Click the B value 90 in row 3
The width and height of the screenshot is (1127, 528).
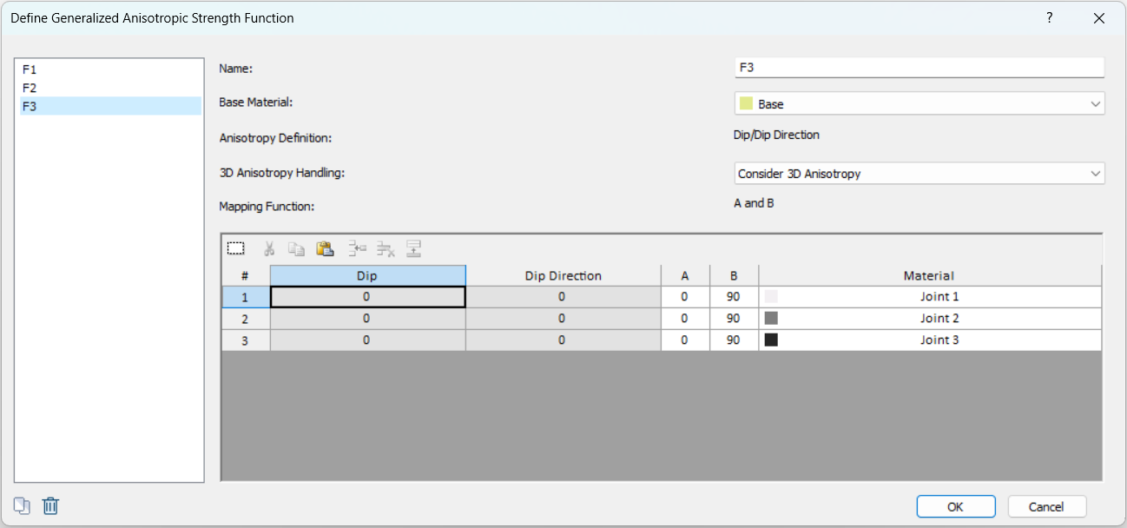point(734,340)
